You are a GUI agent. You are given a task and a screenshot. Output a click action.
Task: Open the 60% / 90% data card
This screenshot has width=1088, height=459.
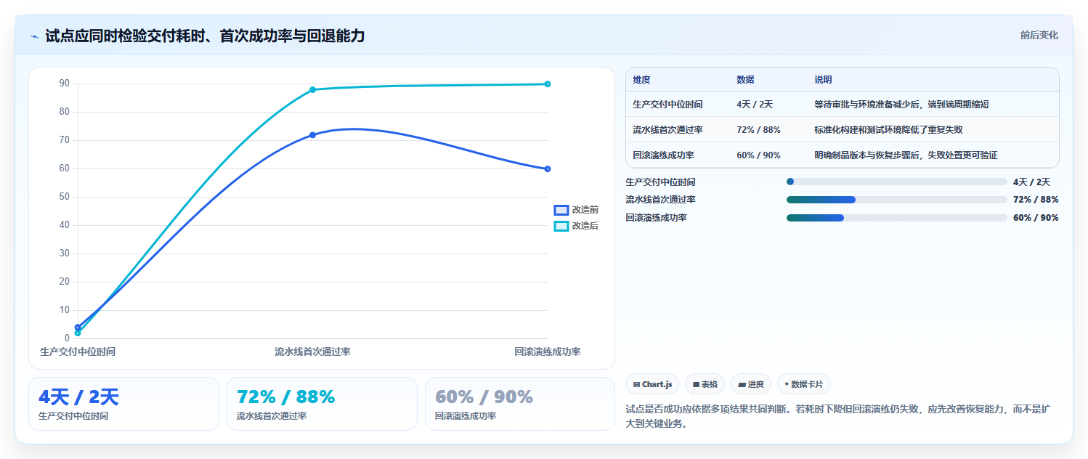tap(520, 404)
